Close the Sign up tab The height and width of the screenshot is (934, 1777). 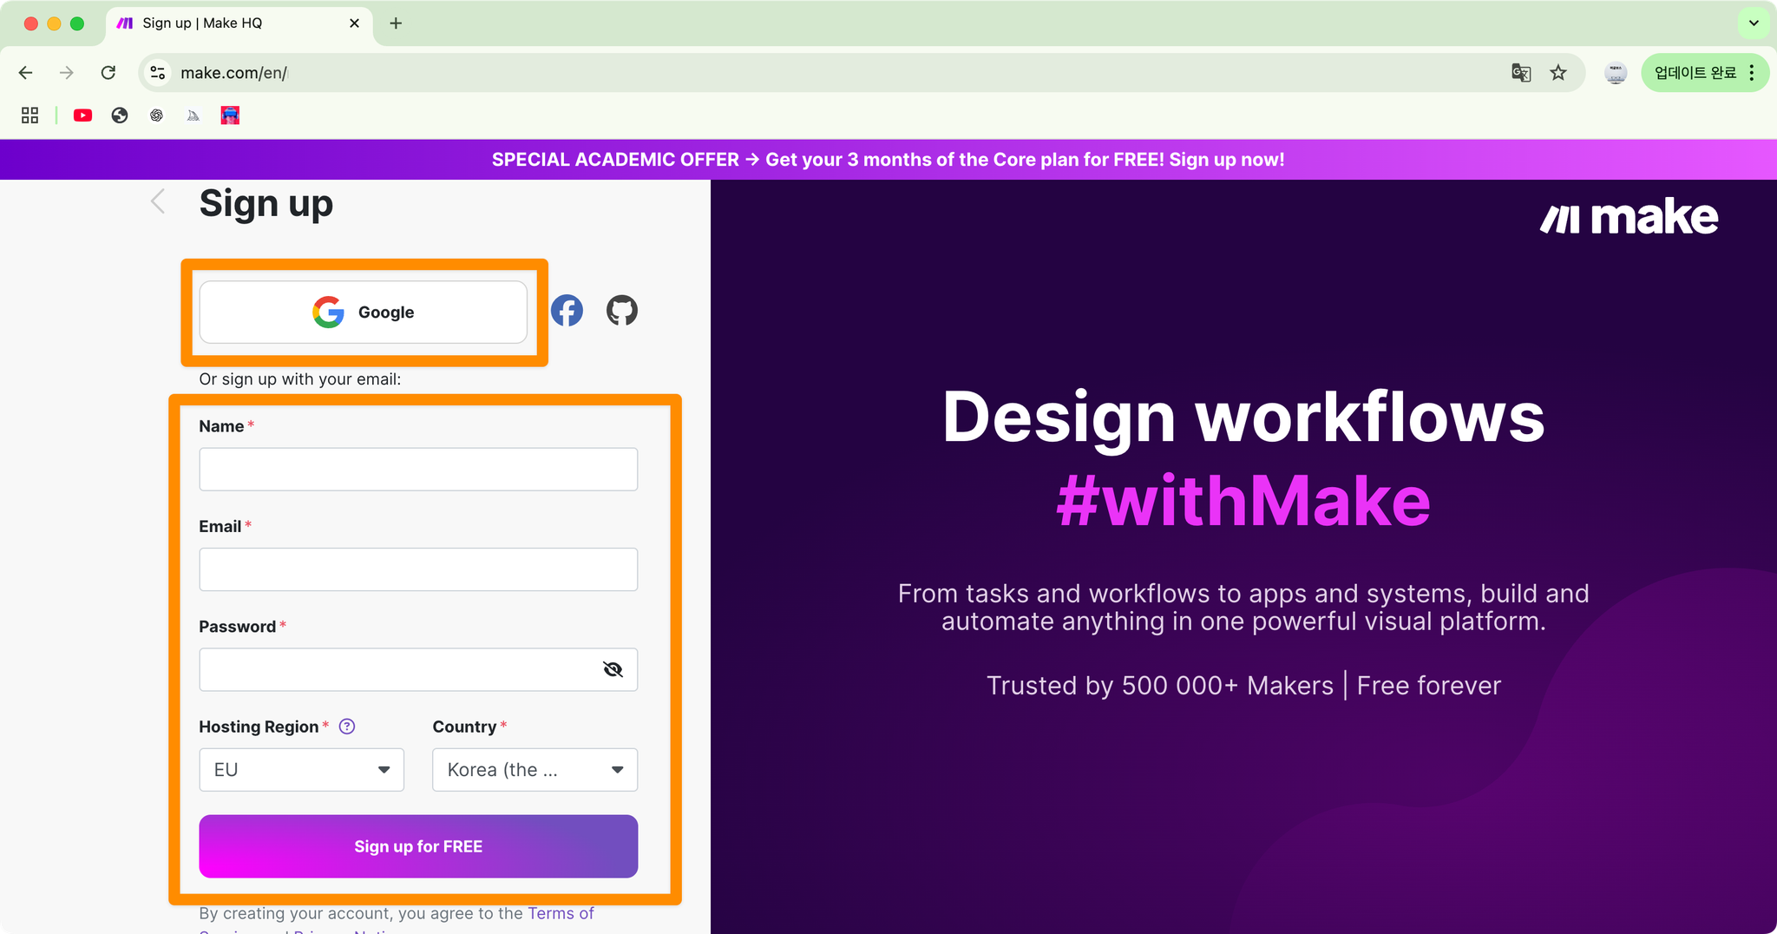click(354, 23)
